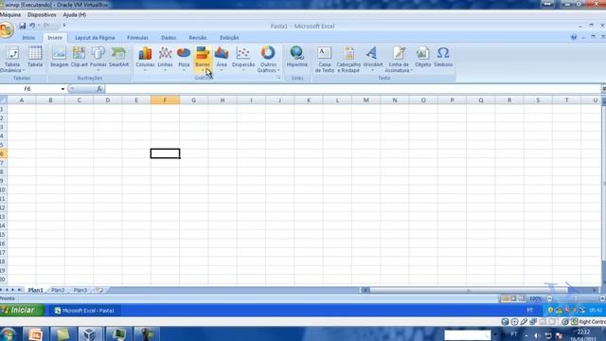
Task: Open the Outros Gráficos menu
Action: pyautogui.click(x=268, y=59)
